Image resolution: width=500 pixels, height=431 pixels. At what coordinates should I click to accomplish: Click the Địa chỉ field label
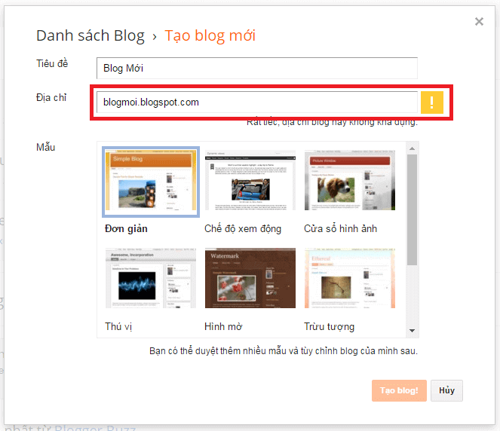tap(51, 97)
